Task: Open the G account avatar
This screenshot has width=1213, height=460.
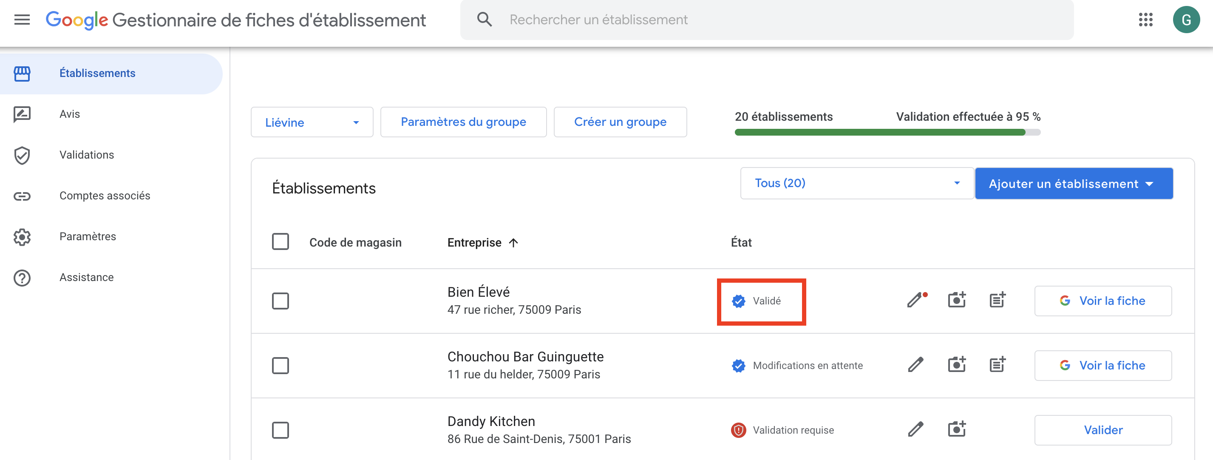Action: tap(1186, 20)
